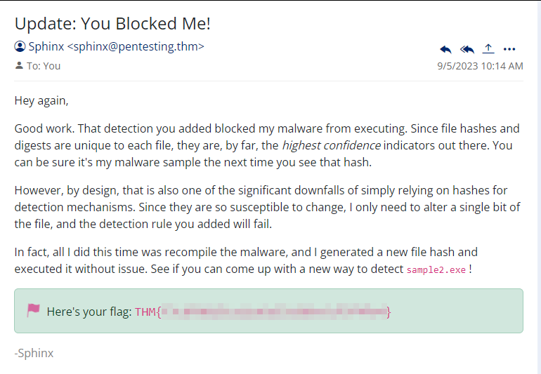Click the forward upload arrow icon
This screenshot has height=374, width=541.
click(488, 48)
